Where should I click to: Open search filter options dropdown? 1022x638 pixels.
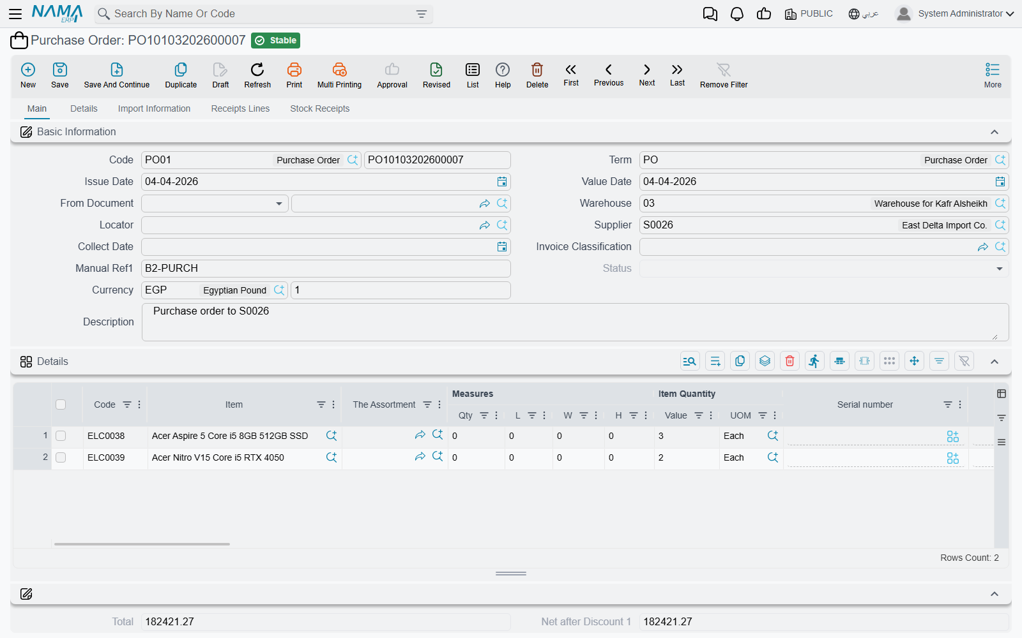coord(422,14)
